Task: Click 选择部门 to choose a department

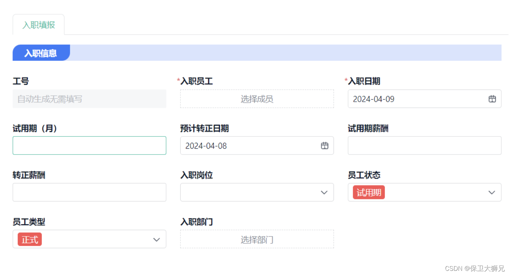Action: click(257, 239)
